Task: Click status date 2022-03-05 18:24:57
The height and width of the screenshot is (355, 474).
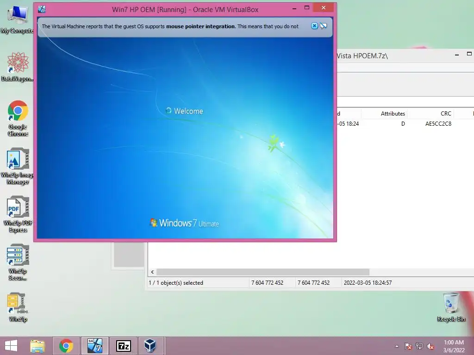Action: click(368, 283)
